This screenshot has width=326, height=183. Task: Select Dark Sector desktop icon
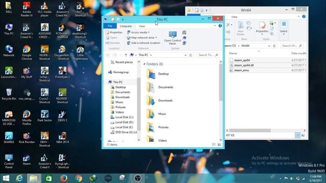pos(44,116)
